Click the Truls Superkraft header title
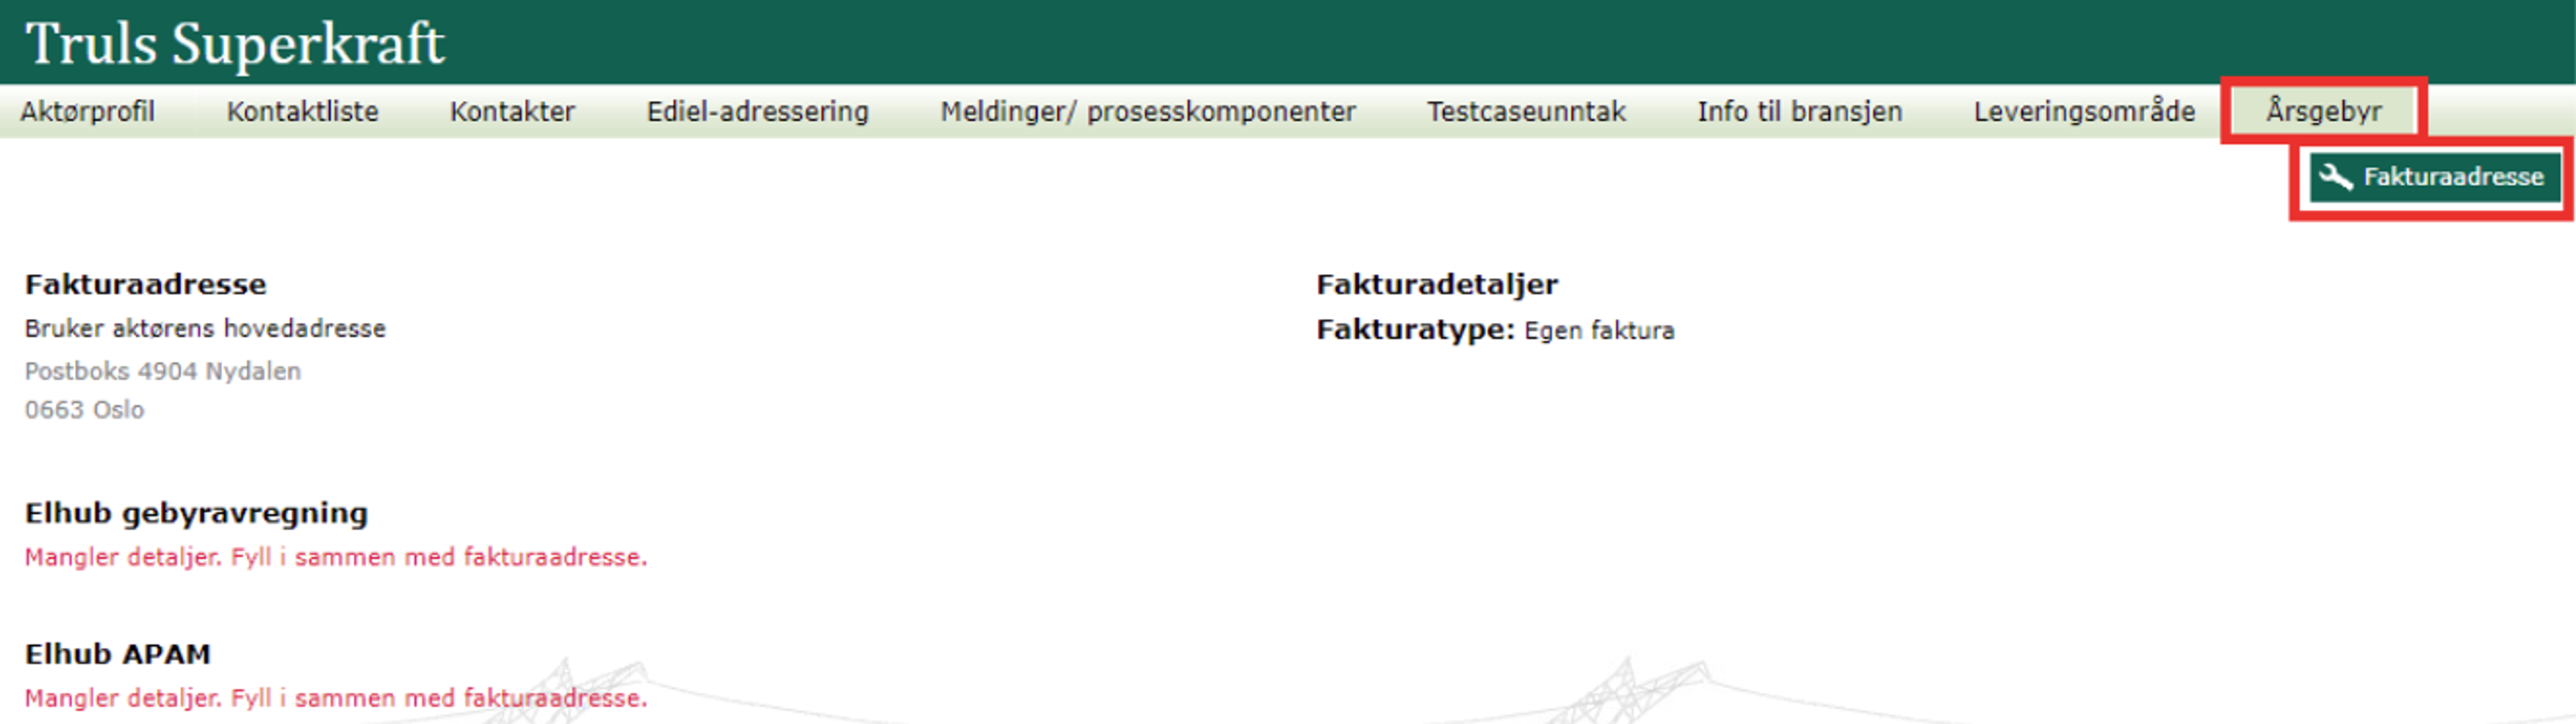The image size is (2576, 724). click(235, 44)
